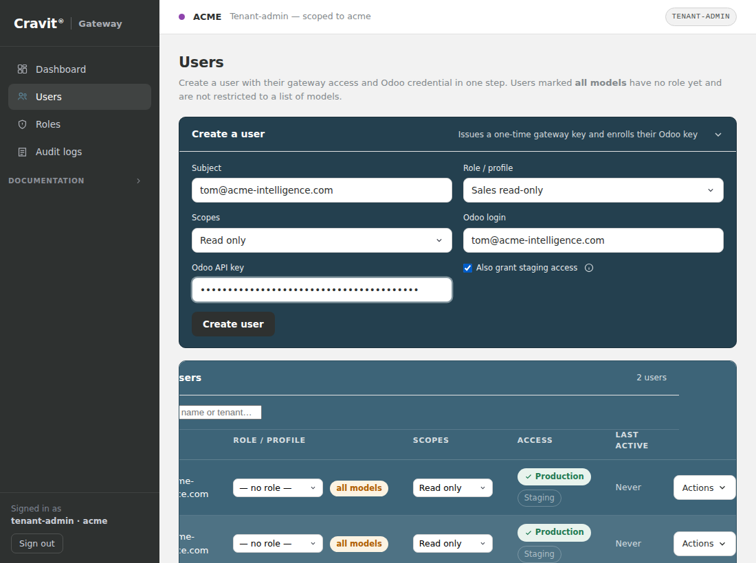
Task: Click the name or tenant search box
Action: click(x=220, y=412)
